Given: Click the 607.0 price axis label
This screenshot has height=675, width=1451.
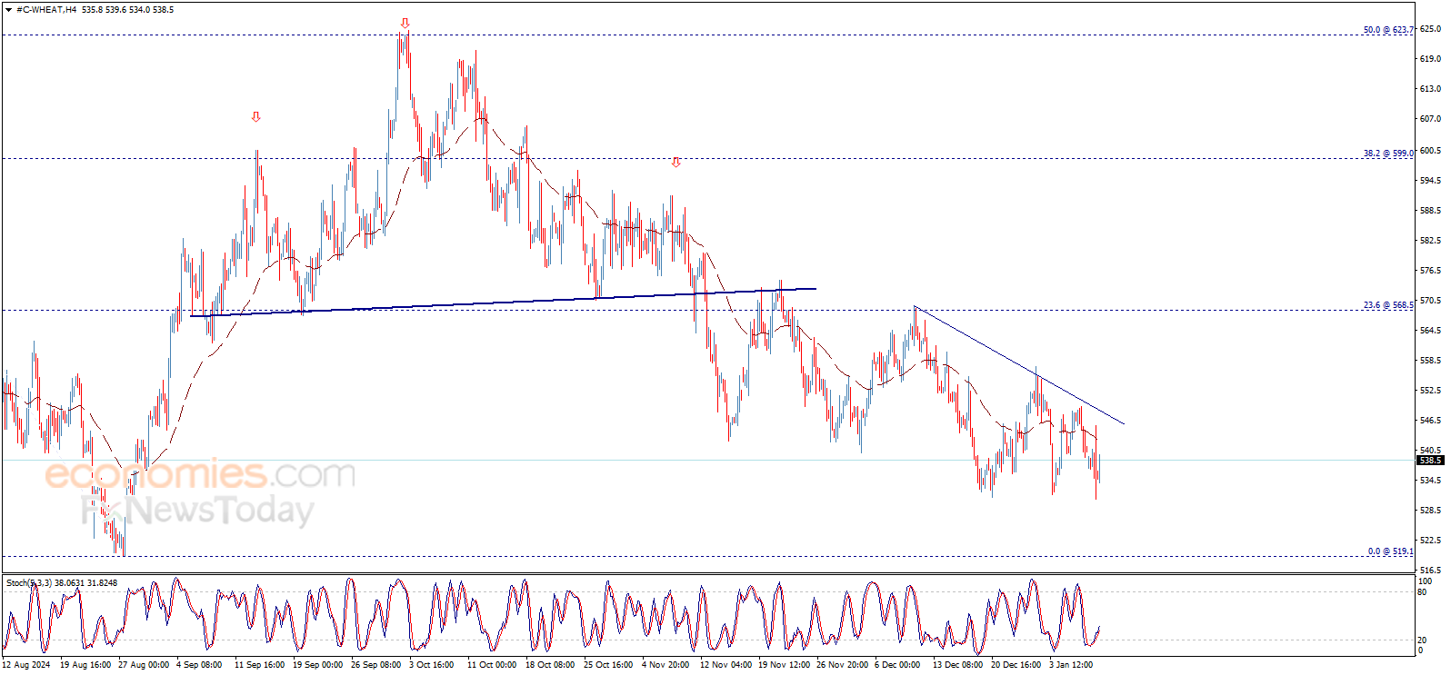Looking at the screenshot, I should tap(1430, 119).
